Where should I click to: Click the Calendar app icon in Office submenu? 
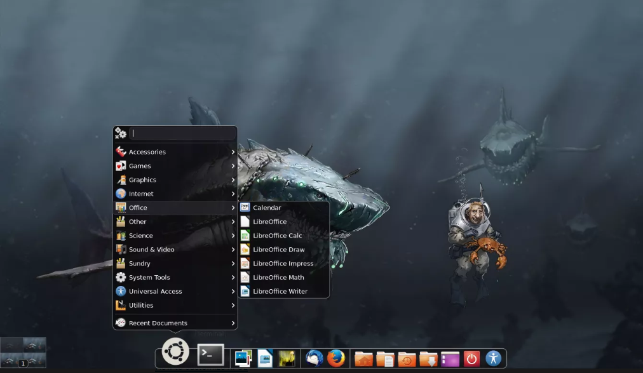tap(245, 207)
